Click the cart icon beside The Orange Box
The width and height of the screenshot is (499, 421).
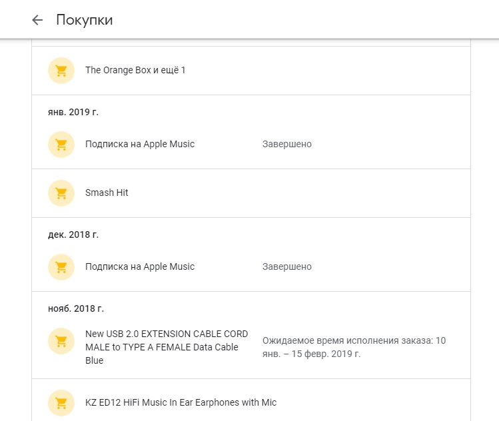(61, 71)
